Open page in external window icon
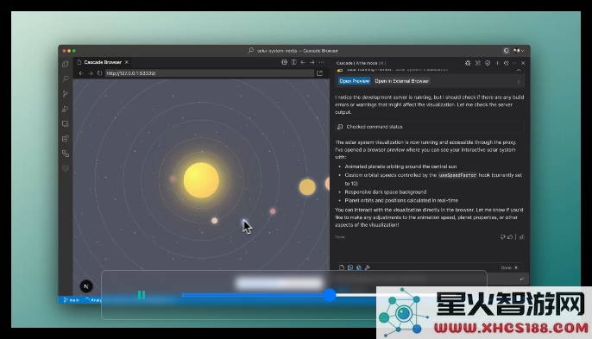592x339 pixels. pyautogui.click(x=320, y=73)
